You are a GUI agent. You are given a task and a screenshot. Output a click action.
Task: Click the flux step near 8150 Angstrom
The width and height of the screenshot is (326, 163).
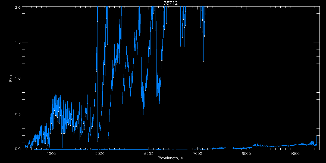pyautogui.click(x=253, y=146)
